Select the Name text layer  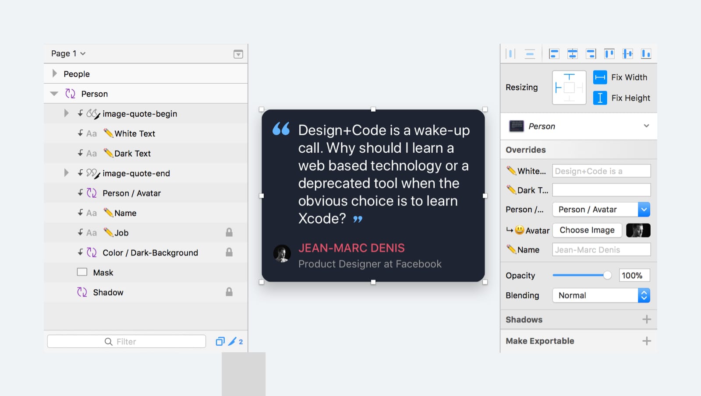pos(145,213)
